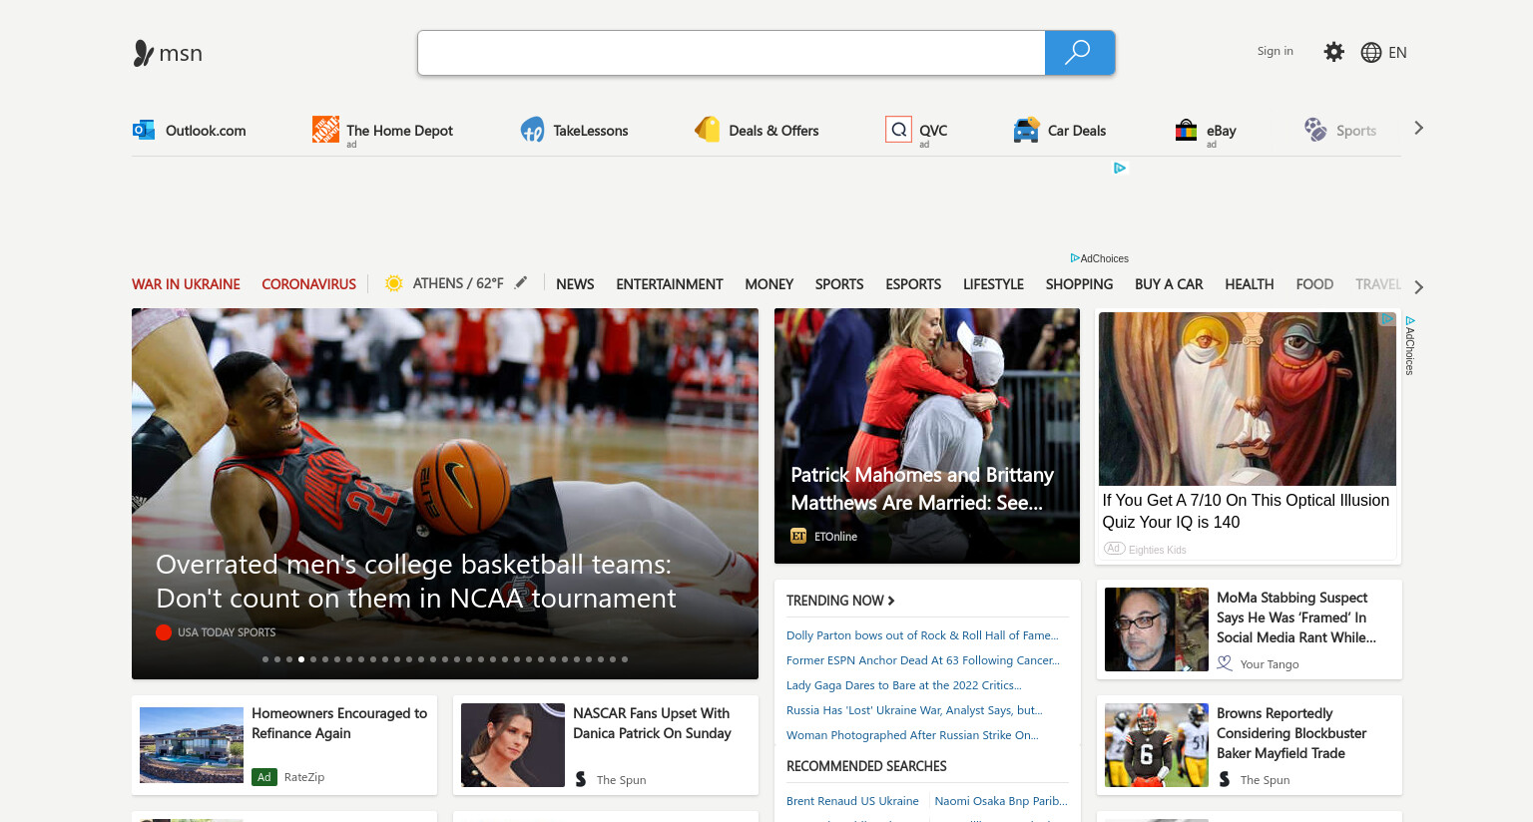
Task: Open QVC shortcut icon
Action: pyautogui.click(x=898, y=130)
